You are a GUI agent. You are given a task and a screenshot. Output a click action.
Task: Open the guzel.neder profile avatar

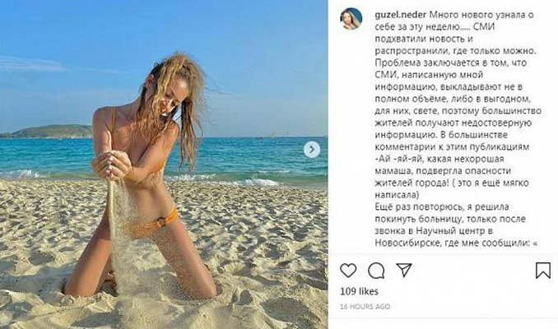pos(351,18)
